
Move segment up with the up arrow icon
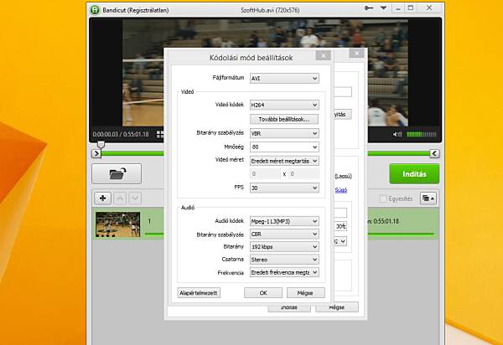pyautogui.click(x=120, y=198)
